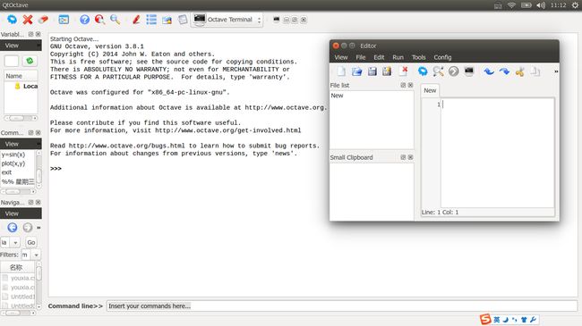Open the Filters combo box dropdown

36,255
